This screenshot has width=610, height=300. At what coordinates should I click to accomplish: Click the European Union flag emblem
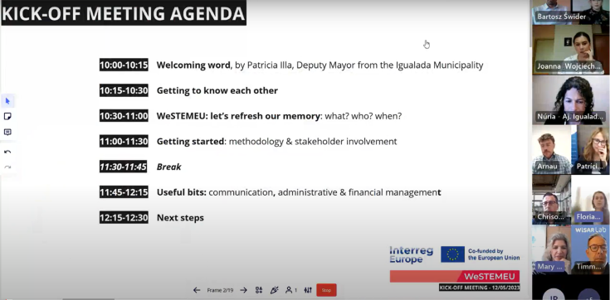tap(452, 254)
